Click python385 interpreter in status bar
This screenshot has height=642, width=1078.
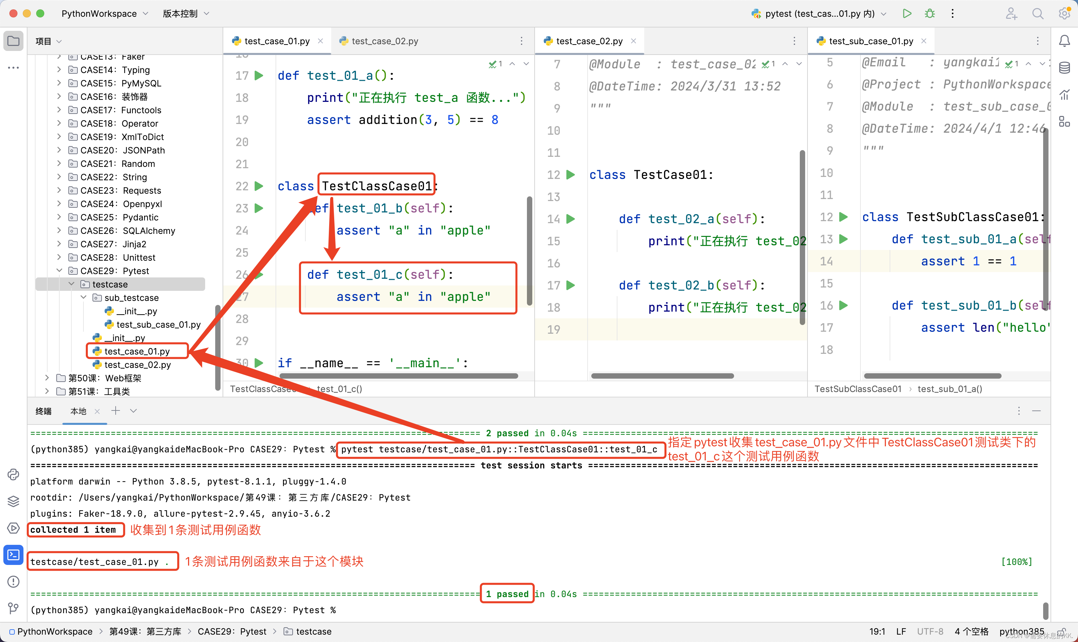tap(1022, 632)
